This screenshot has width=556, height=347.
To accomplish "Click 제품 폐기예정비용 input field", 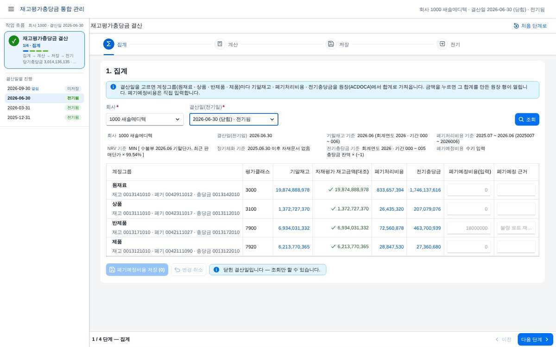I will (469, 247).
